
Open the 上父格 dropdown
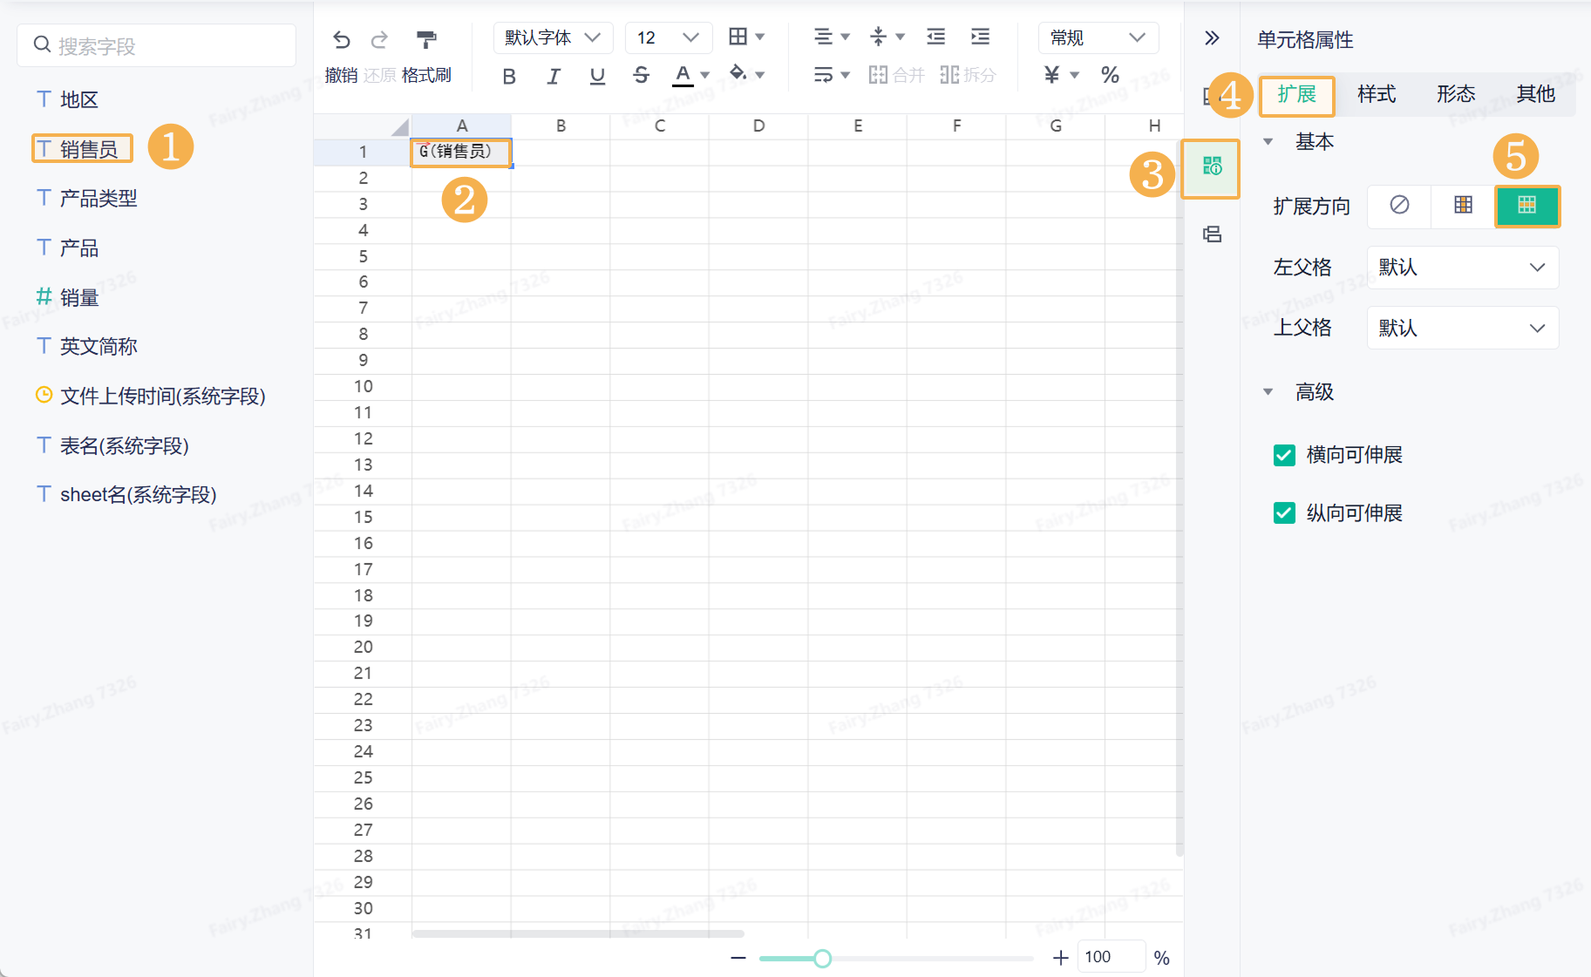(1463, 329)
